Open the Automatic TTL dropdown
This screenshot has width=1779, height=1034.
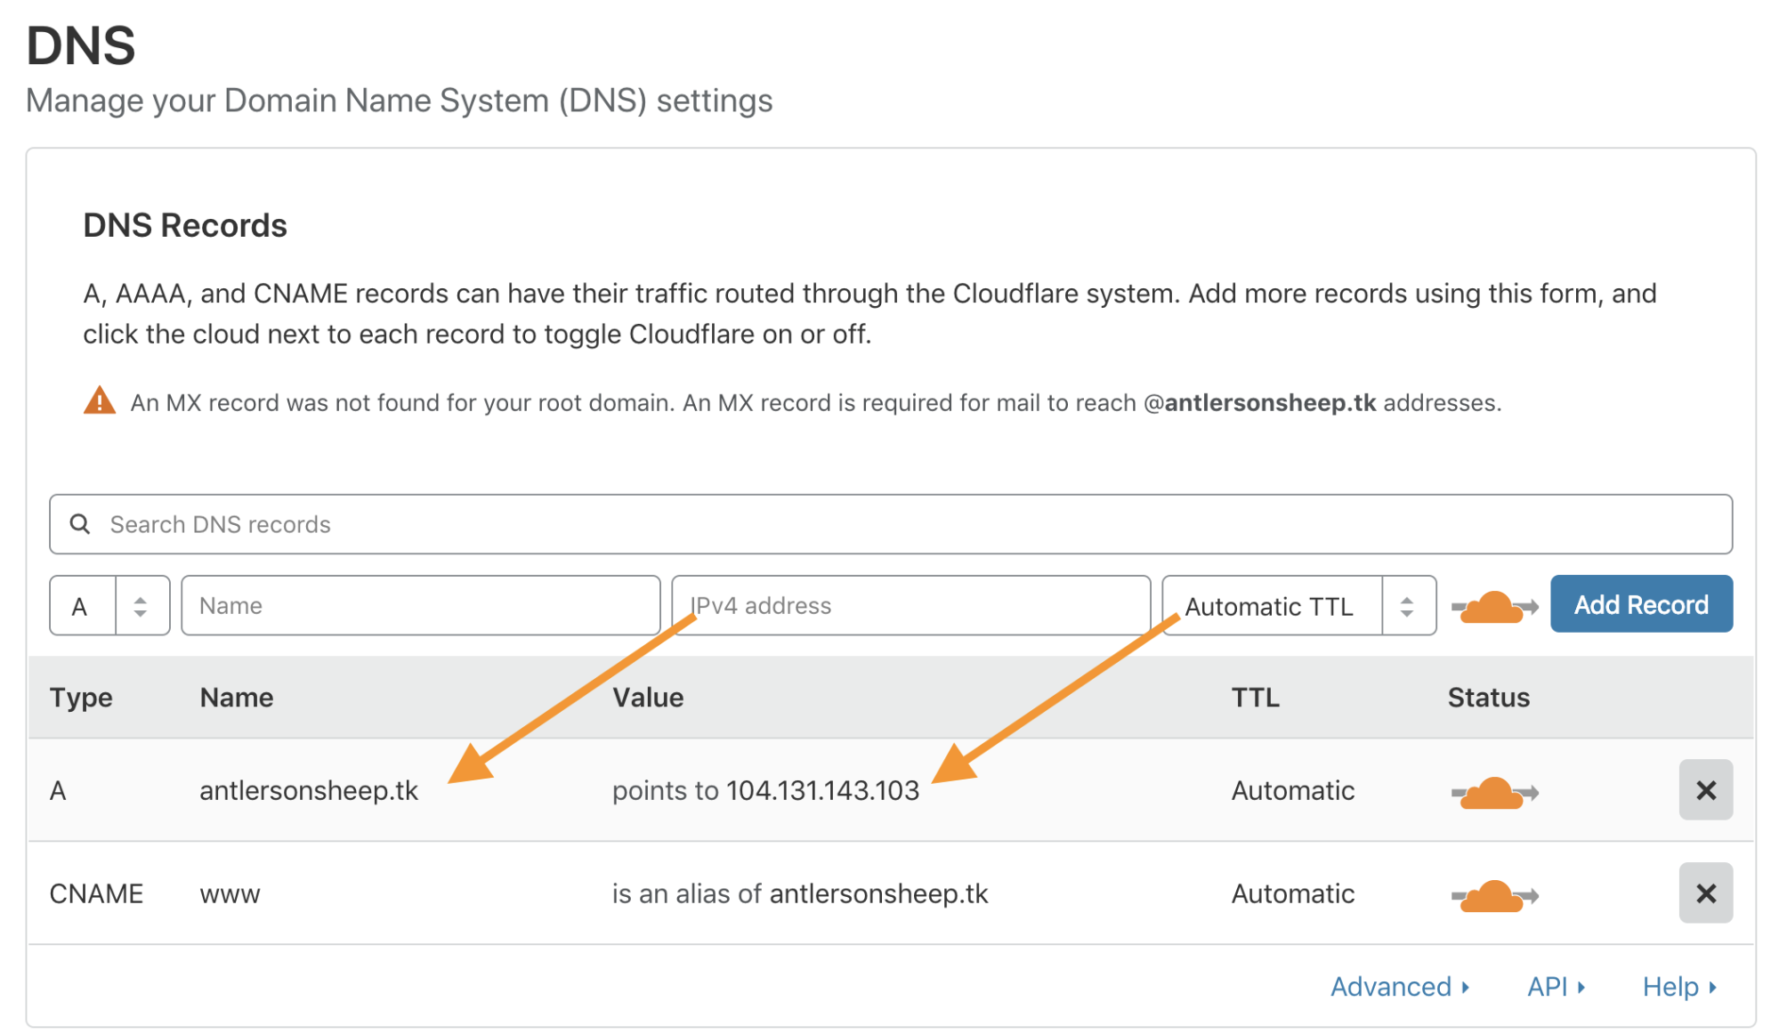[x=1298, y=606]
